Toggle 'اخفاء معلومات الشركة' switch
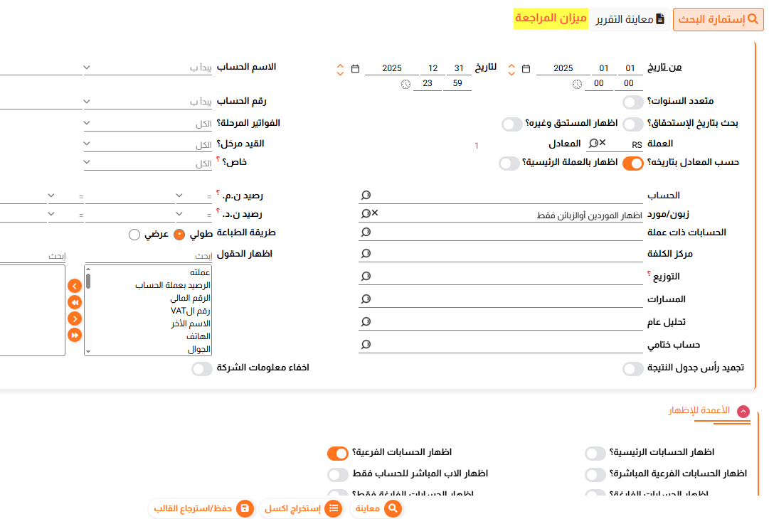The width and height of the screenshot is (769, 519). (202, 368)
